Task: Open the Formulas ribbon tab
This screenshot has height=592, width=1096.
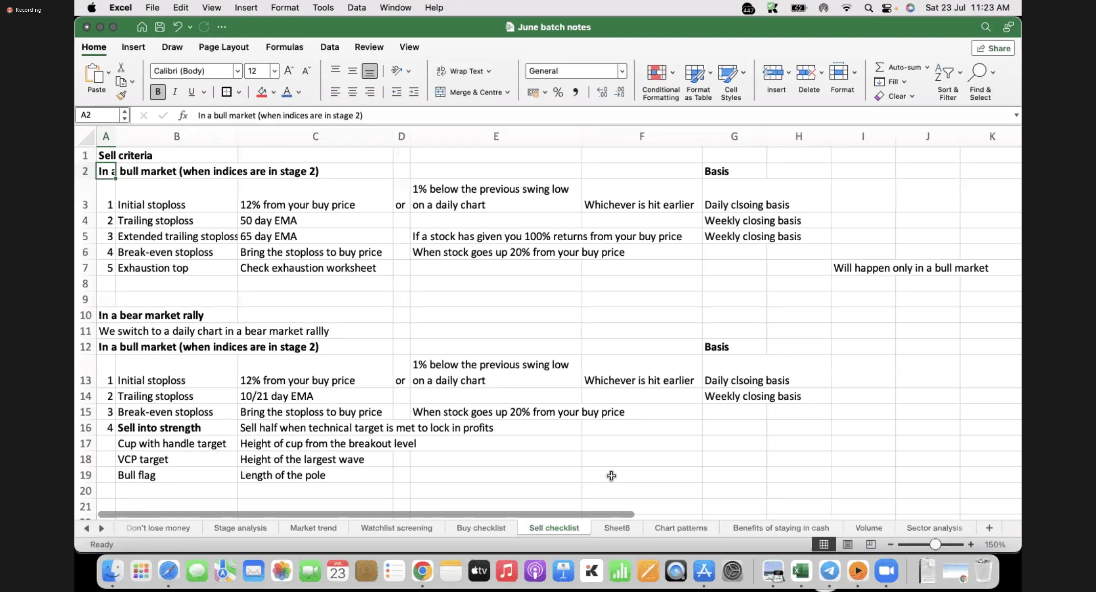Action: click(x=284, y=47)
